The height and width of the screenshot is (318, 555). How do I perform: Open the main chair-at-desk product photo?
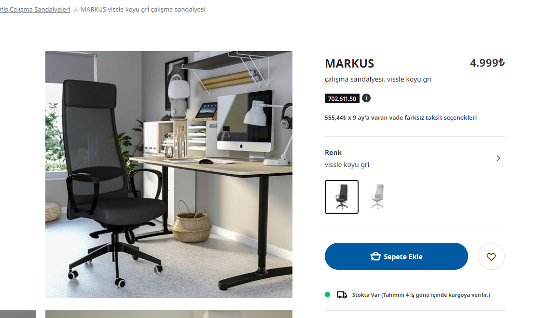[169, 174]
